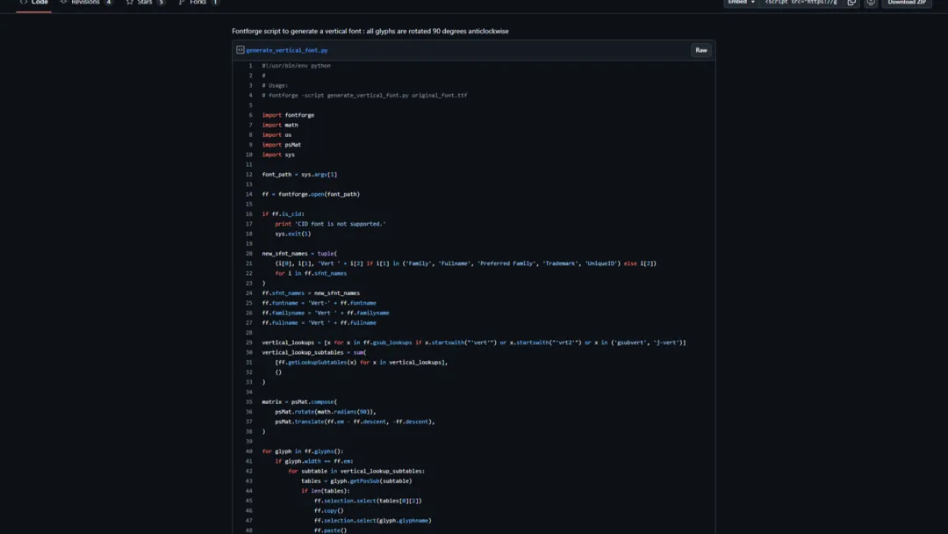This screenshot has height=534, width=948.
Task: Click the download gist icon next to copy
Action: point(870,4)
